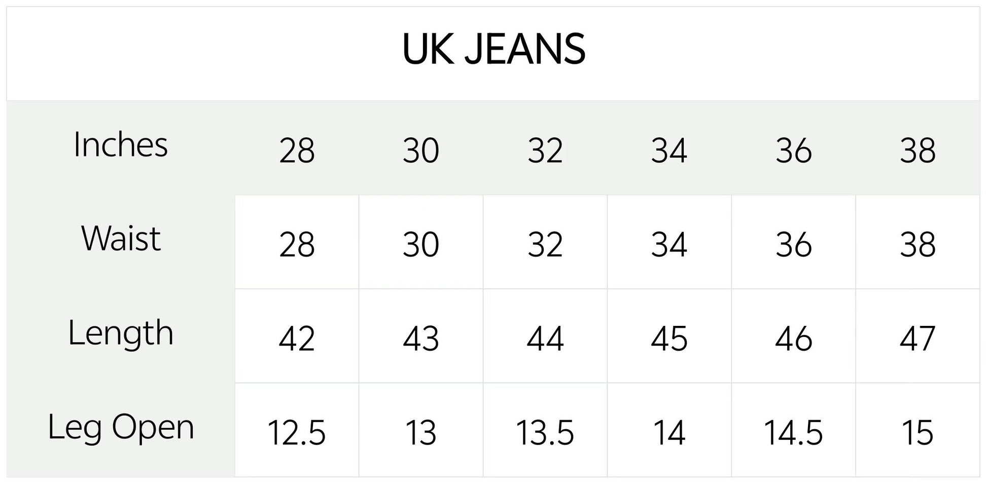Click the Length value 47 cell
Viewport: 987px width, 484px height.
click(x=917, y=339)
